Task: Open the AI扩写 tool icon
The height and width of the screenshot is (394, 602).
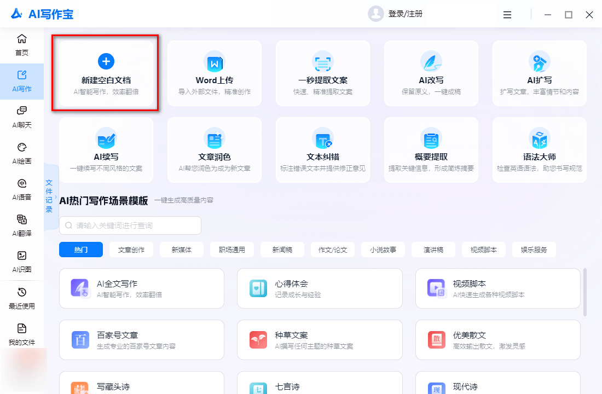Action: (539, 62)
